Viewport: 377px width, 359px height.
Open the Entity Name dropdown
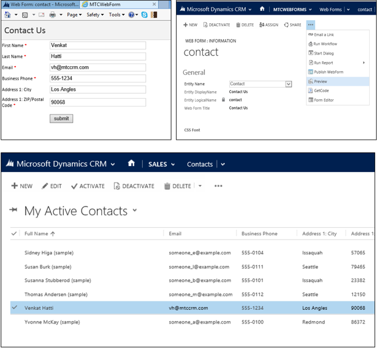coord(288,84)
